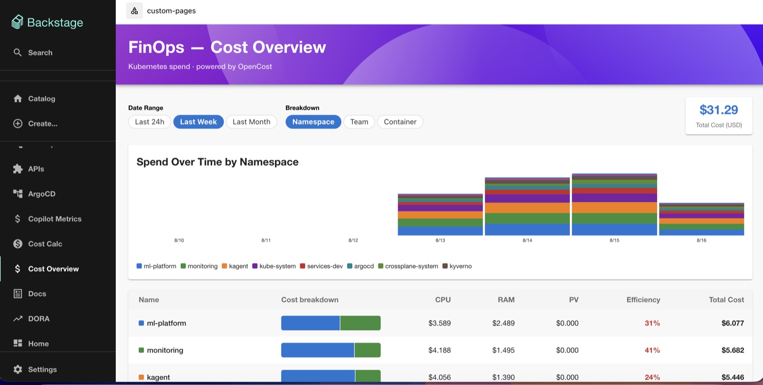Image resolution: width=763 pixels, height=385 pixels.
Task: Click the Search magnifier icon
Action: 18,52
